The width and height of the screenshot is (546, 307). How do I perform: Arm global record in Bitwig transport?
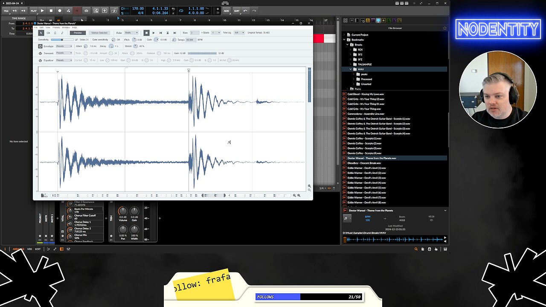[60, 11]
